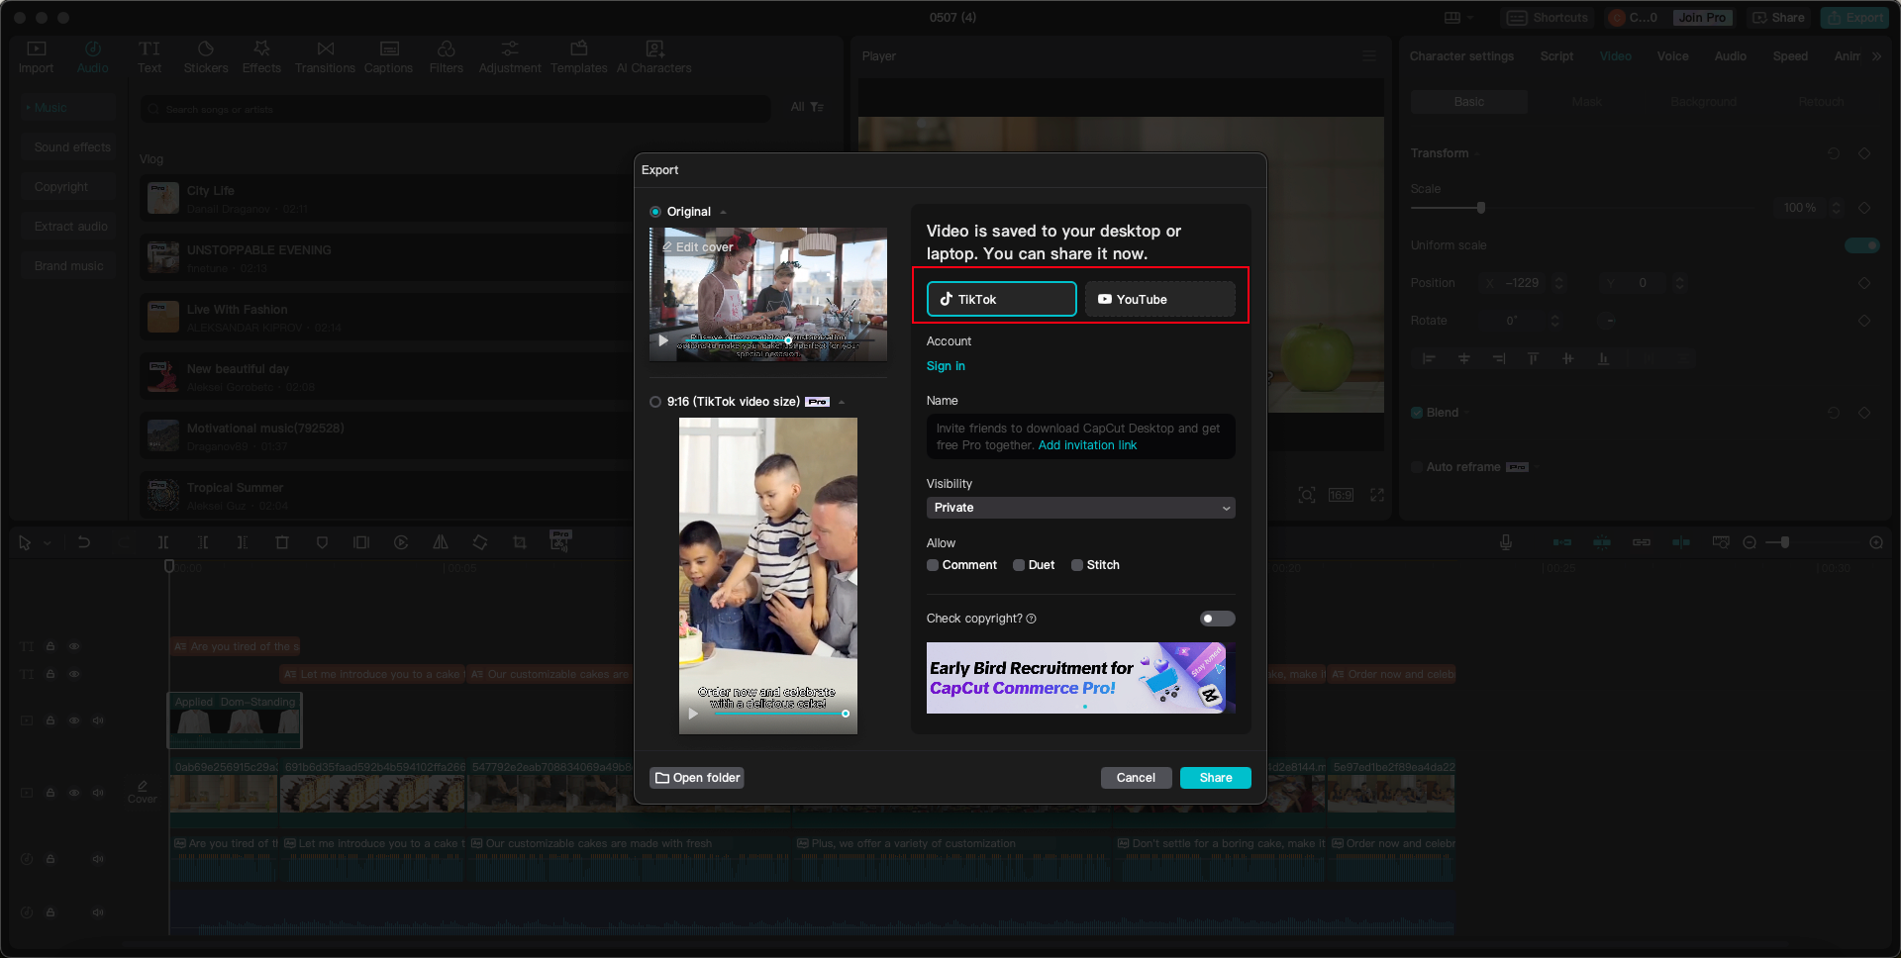Screen dimensions: 1901x958
Task: Click the Player fullscreen icon
Action: tap(1377, 495)
